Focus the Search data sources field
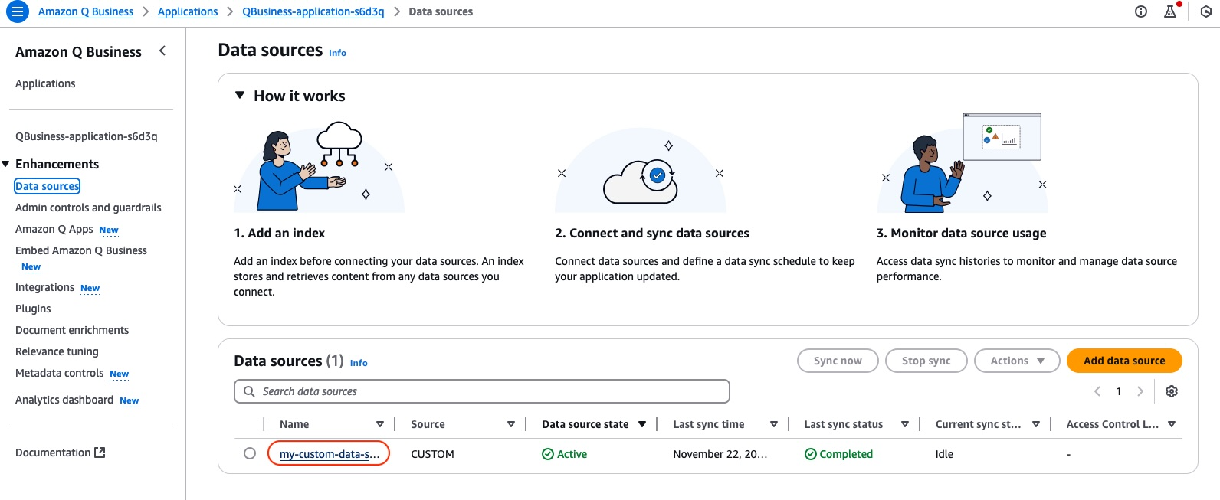Image resolution: width=1220 pixels, height=500 pixels. tap(482, 391)
